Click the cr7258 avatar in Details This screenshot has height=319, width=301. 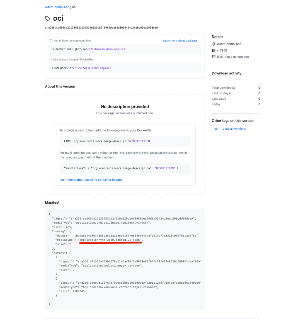[x=214, y=50]
